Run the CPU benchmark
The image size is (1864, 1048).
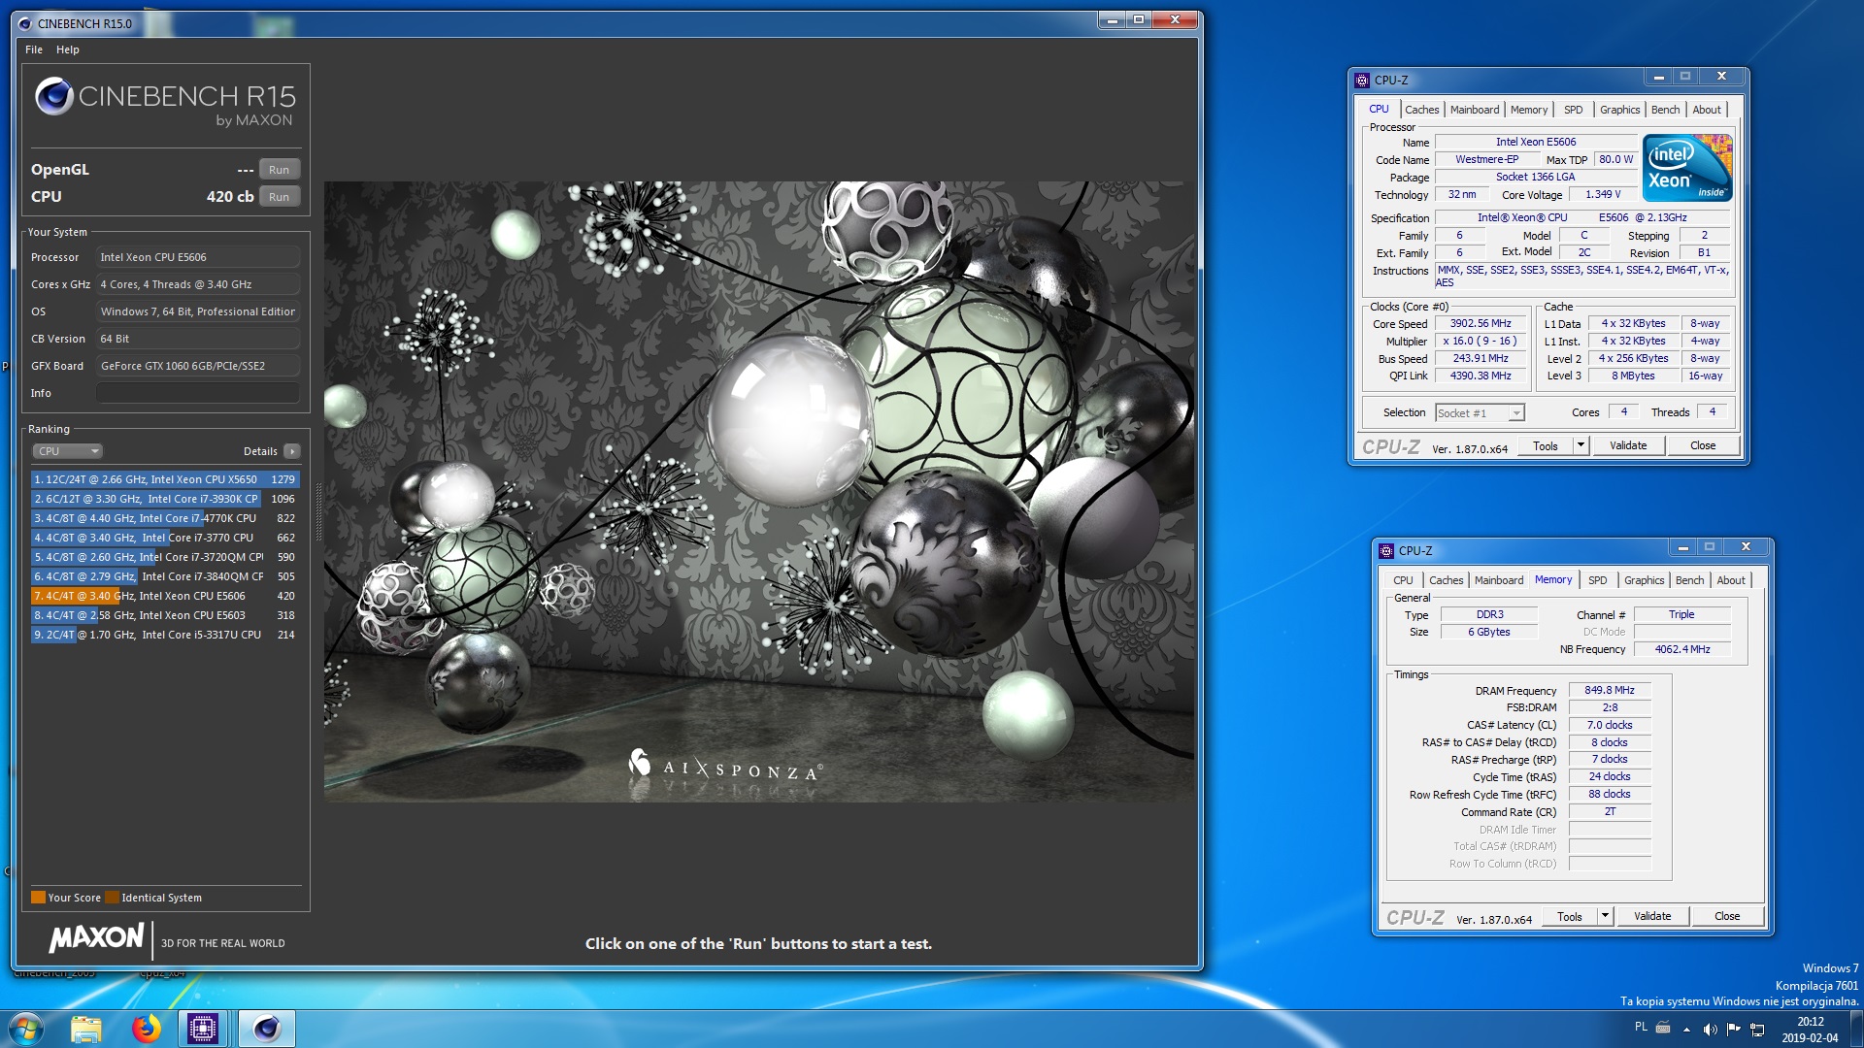[280, 197]
